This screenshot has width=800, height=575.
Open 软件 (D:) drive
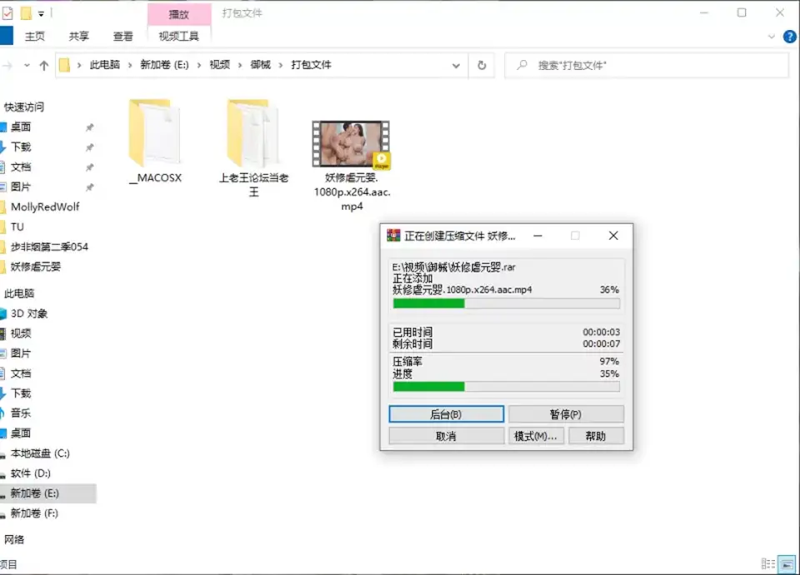pos(31,473)
